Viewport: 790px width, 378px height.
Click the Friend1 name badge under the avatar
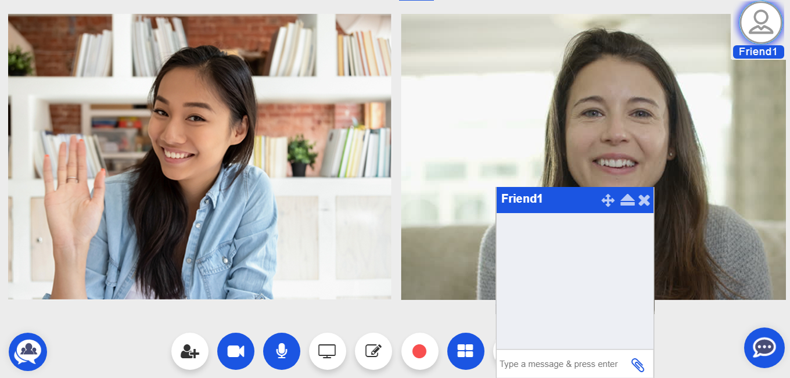point(758,52)
